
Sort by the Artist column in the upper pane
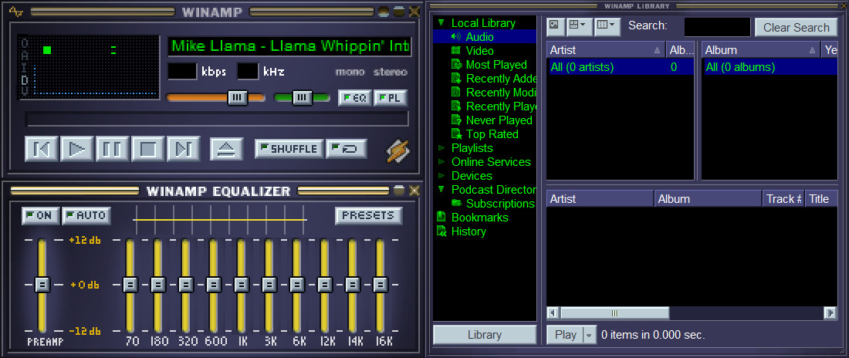(606, 50)
